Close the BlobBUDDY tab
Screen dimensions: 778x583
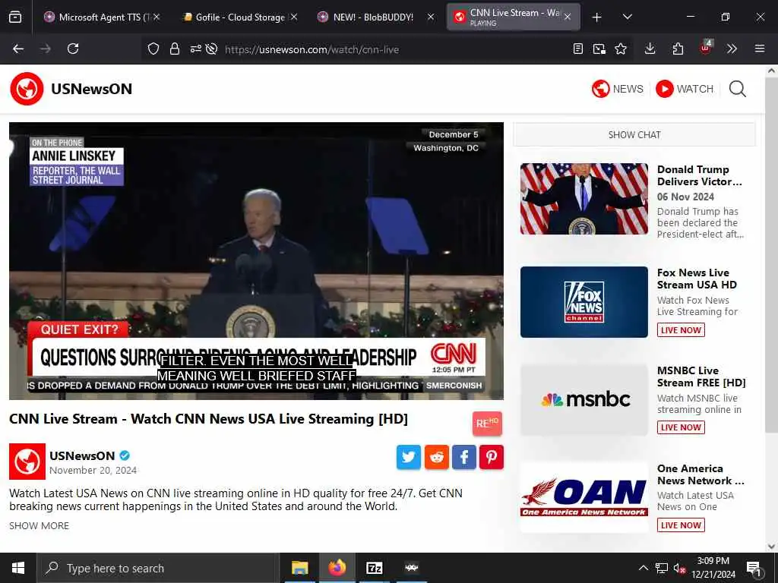[431, 17]
